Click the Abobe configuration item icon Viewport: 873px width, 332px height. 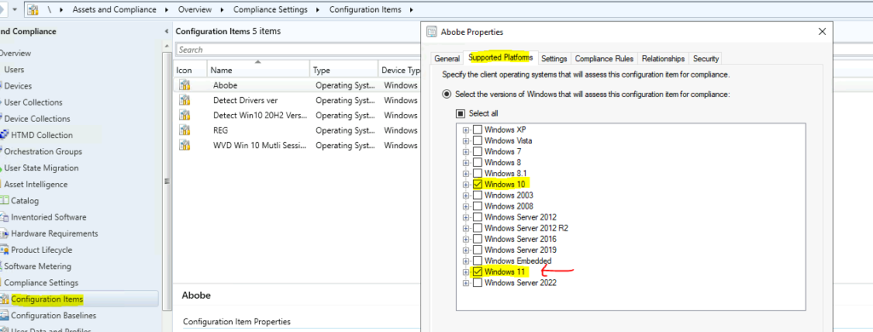click(x=185, y=85)
